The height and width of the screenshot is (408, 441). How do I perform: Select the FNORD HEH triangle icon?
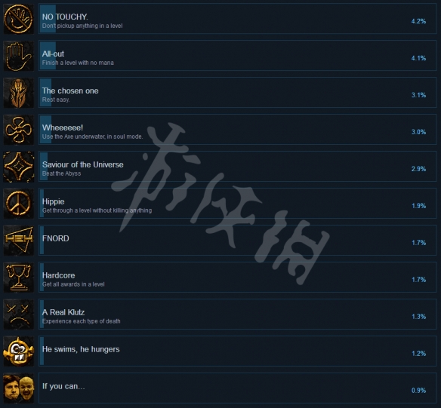pos(19,241)
